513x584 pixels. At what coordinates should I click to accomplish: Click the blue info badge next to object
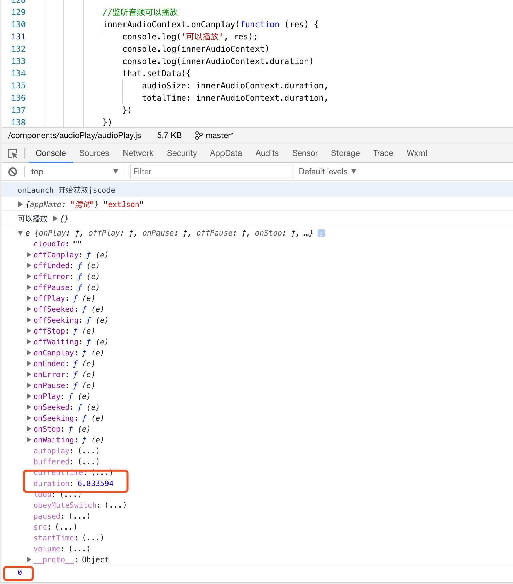(321, 233)
